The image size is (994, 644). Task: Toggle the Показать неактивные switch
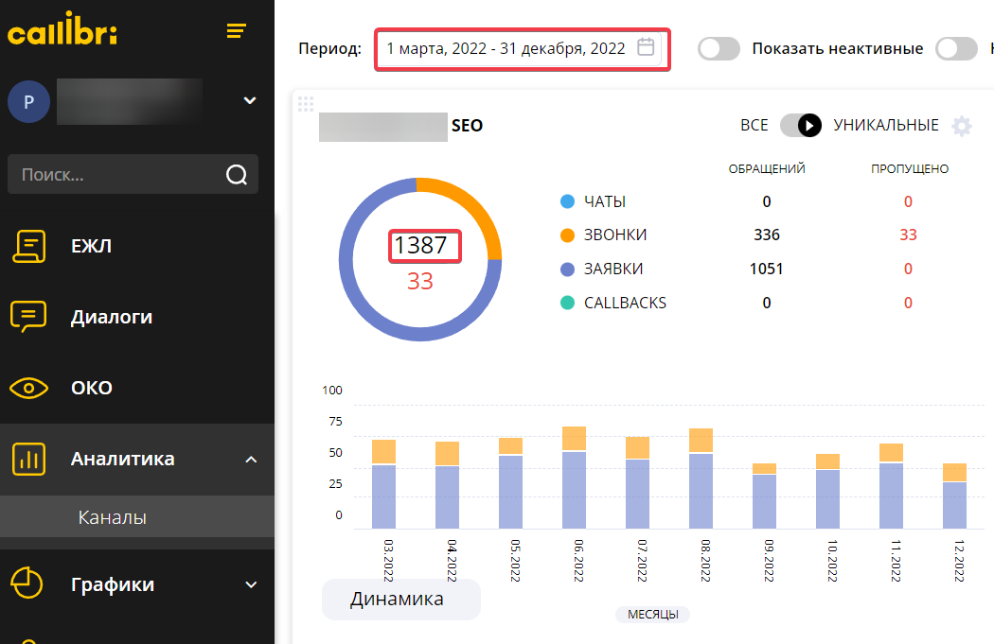pos(719,48)
